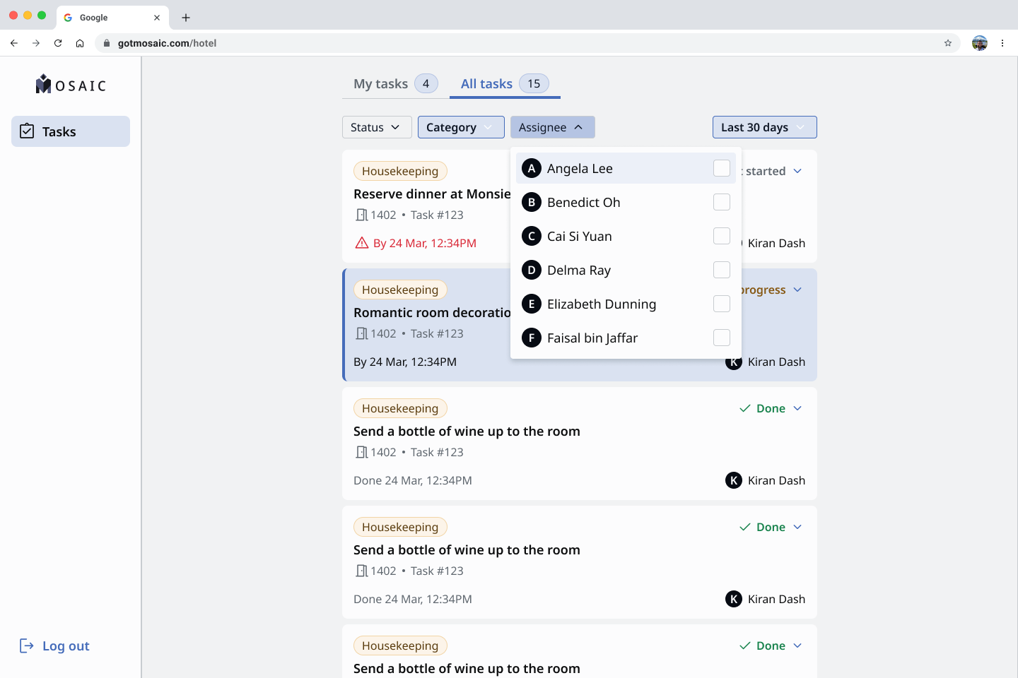The image size is (1018, 678).
Task: Expand status chevron on Reserve dinner task
Action: pyautogui.click(x=797, y=171)
